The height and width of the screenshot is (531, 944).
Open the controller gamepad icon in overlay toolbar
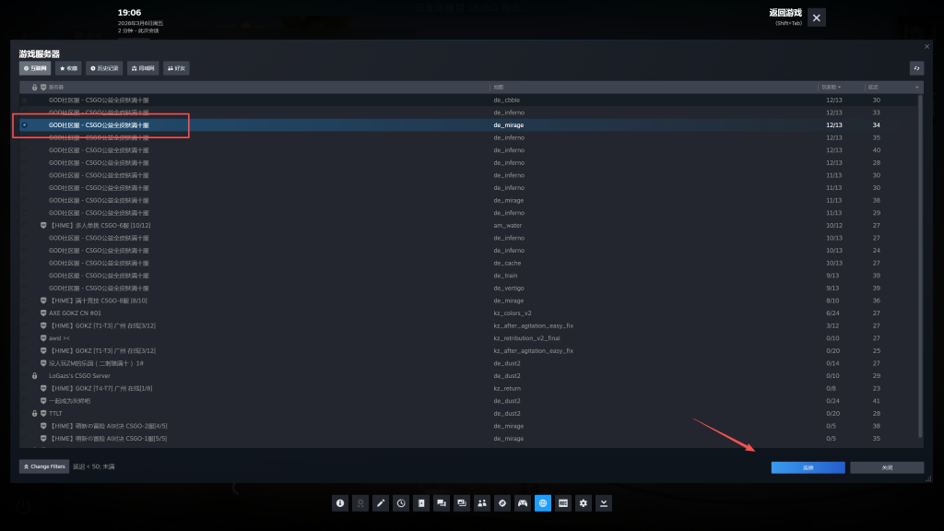(x=523, y=503)
